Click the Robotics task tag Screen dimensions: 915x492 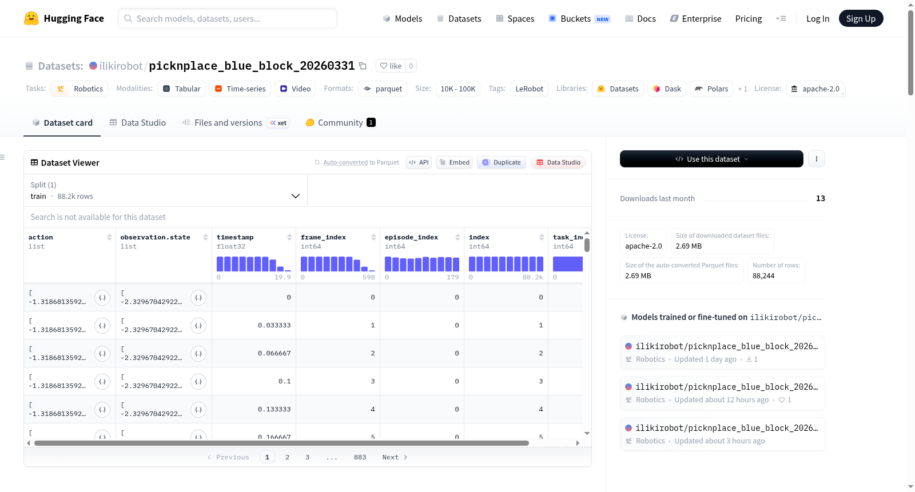(x=79, y=89)
